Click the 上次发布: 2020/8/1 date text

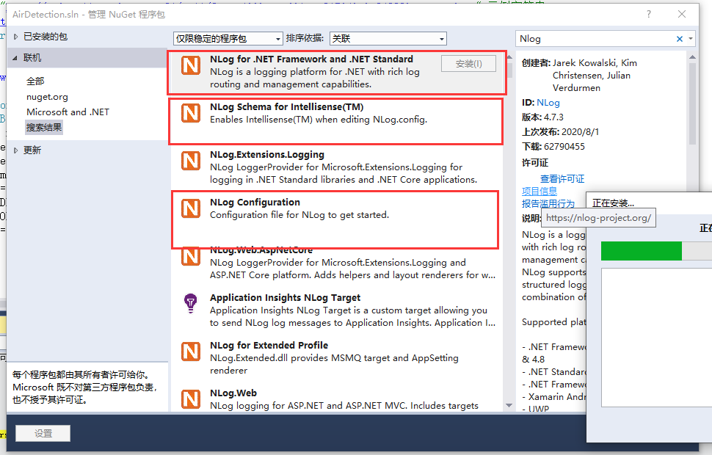(560, 131)
